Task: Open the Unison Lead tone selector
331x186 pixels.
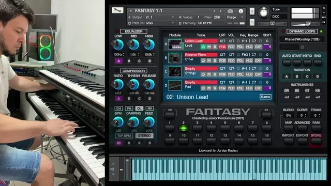Action: click(x=201, y=41)
